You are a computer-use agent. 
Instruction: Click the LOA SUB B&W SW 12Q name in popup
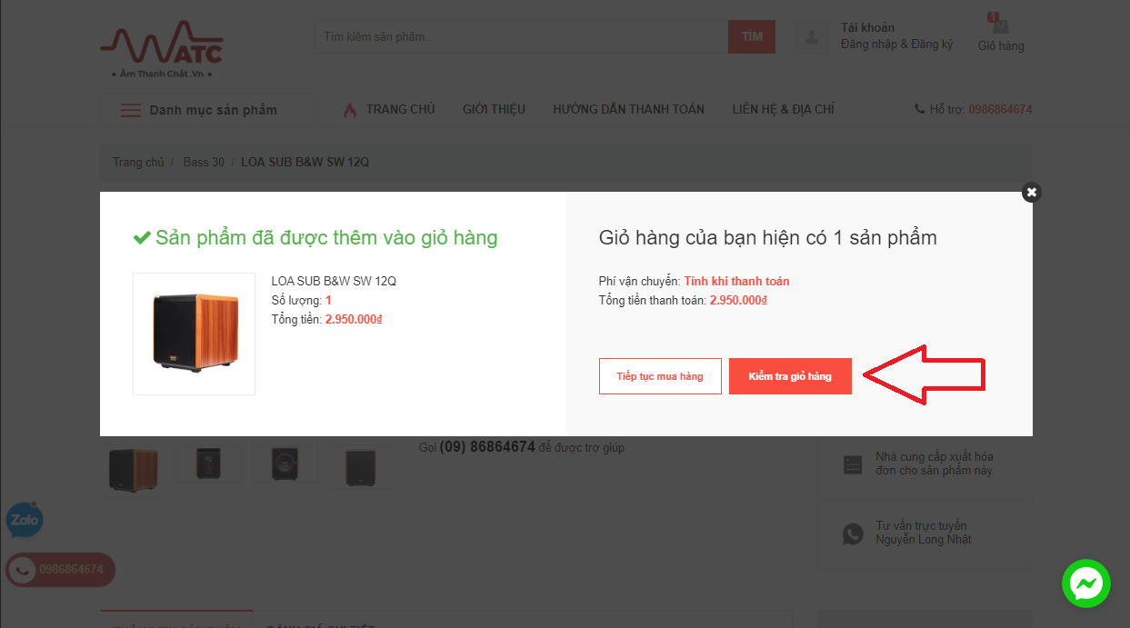(334, 281)
